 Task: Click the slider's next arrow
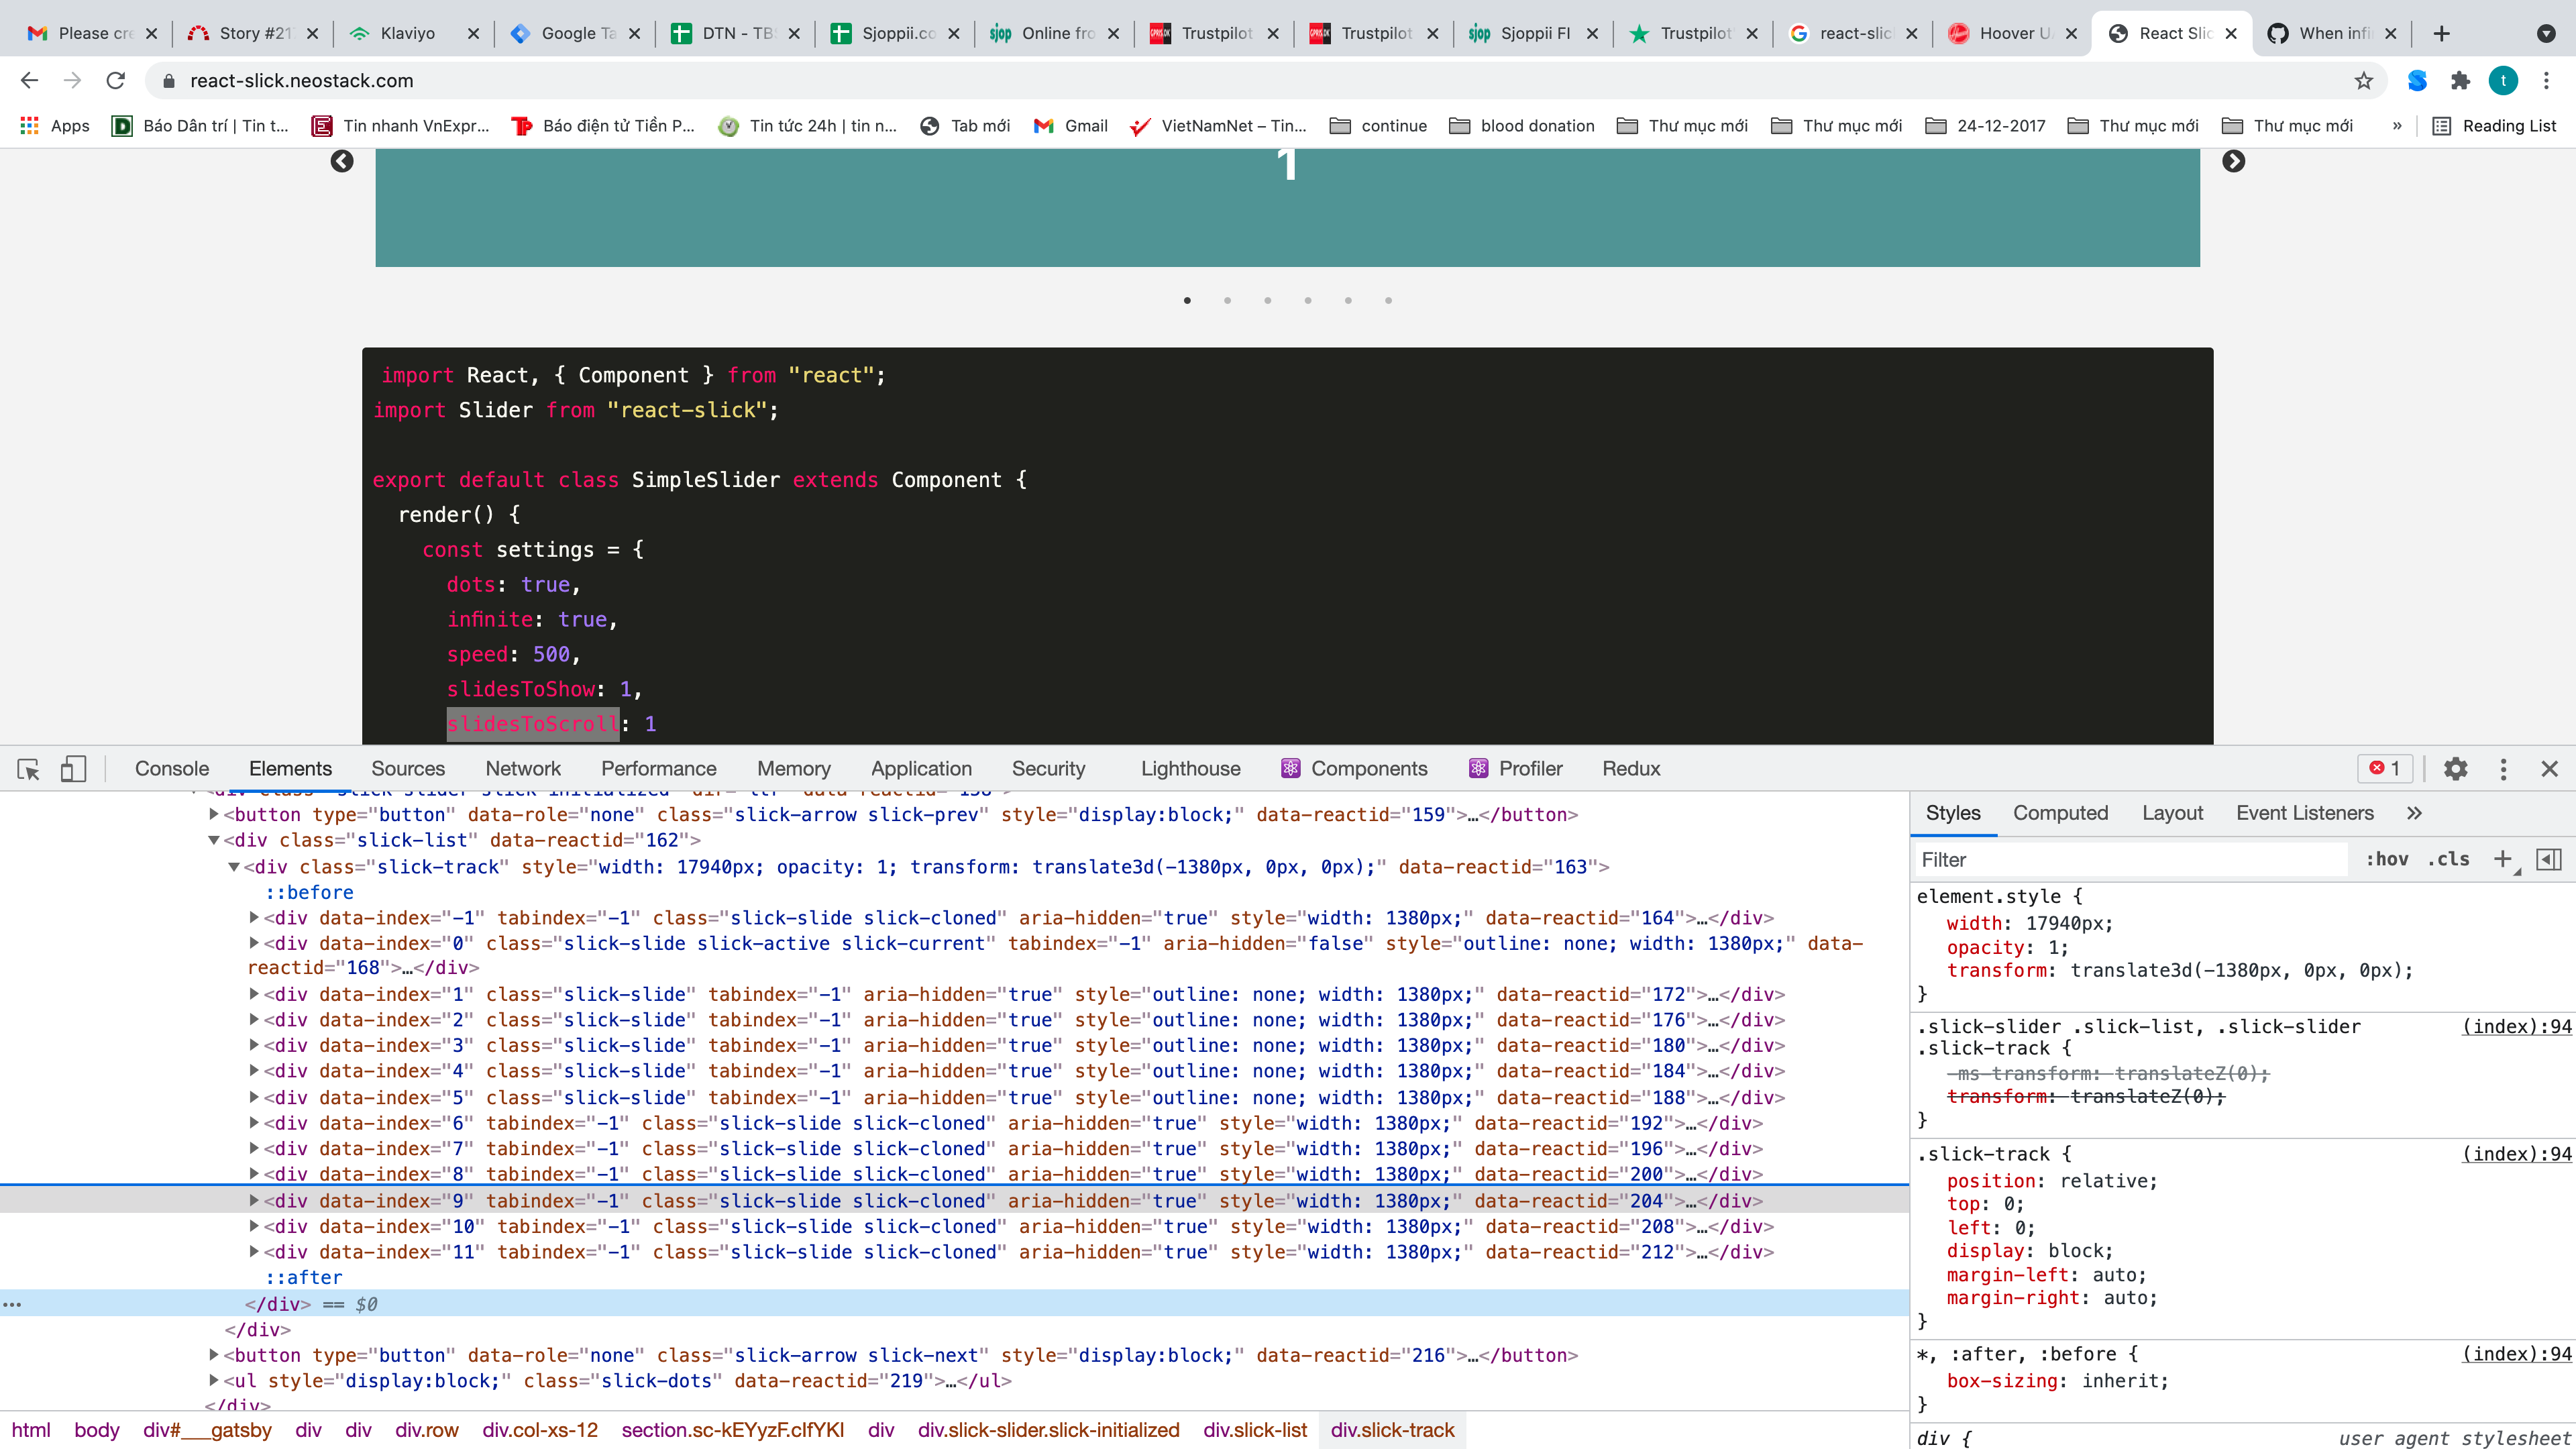2233,161
